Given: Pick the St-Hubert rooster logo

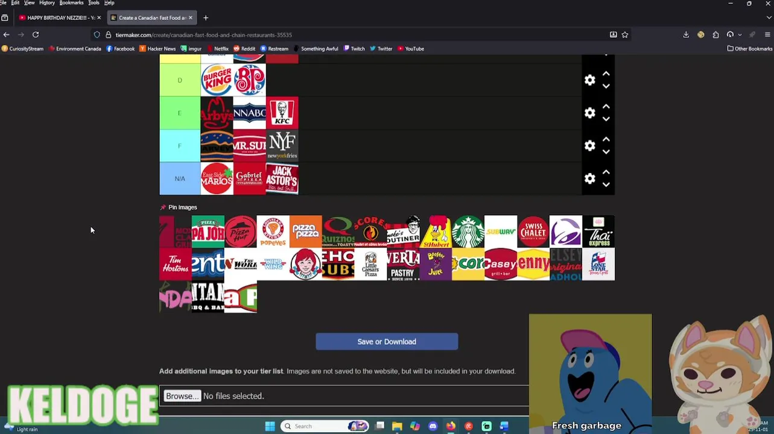Looking at the screenshot, I should coord(436,231).
